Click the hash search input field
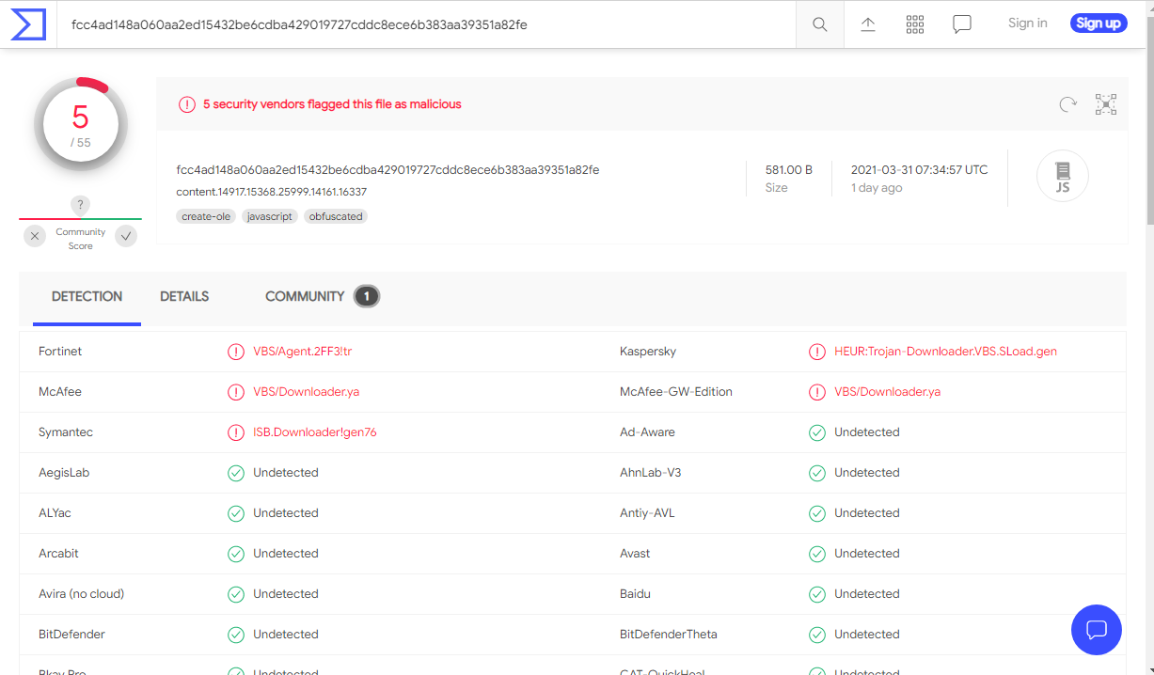This screenshot has width=1154, height=675. 428,24
